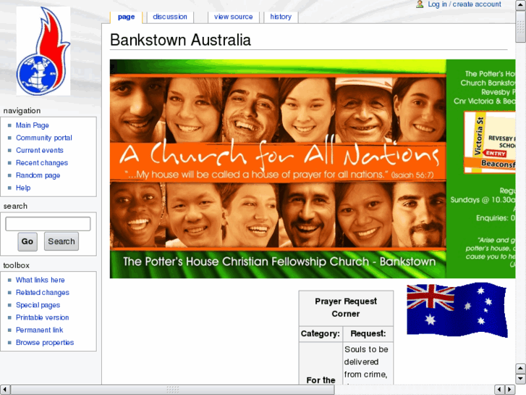
Task: Click the Victoria St map thumbnail
Action: [490, 143]
